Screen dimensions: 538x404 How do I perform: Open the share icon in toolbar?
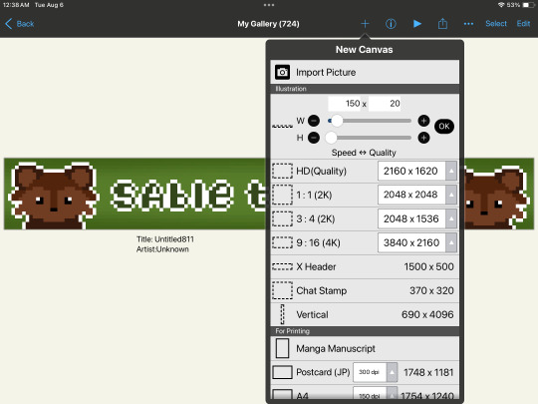442,23
